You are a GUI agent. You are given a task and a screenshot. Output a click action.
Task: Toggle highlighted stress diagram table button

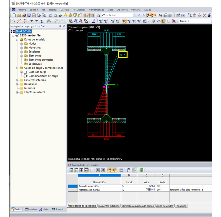point(86,170)
